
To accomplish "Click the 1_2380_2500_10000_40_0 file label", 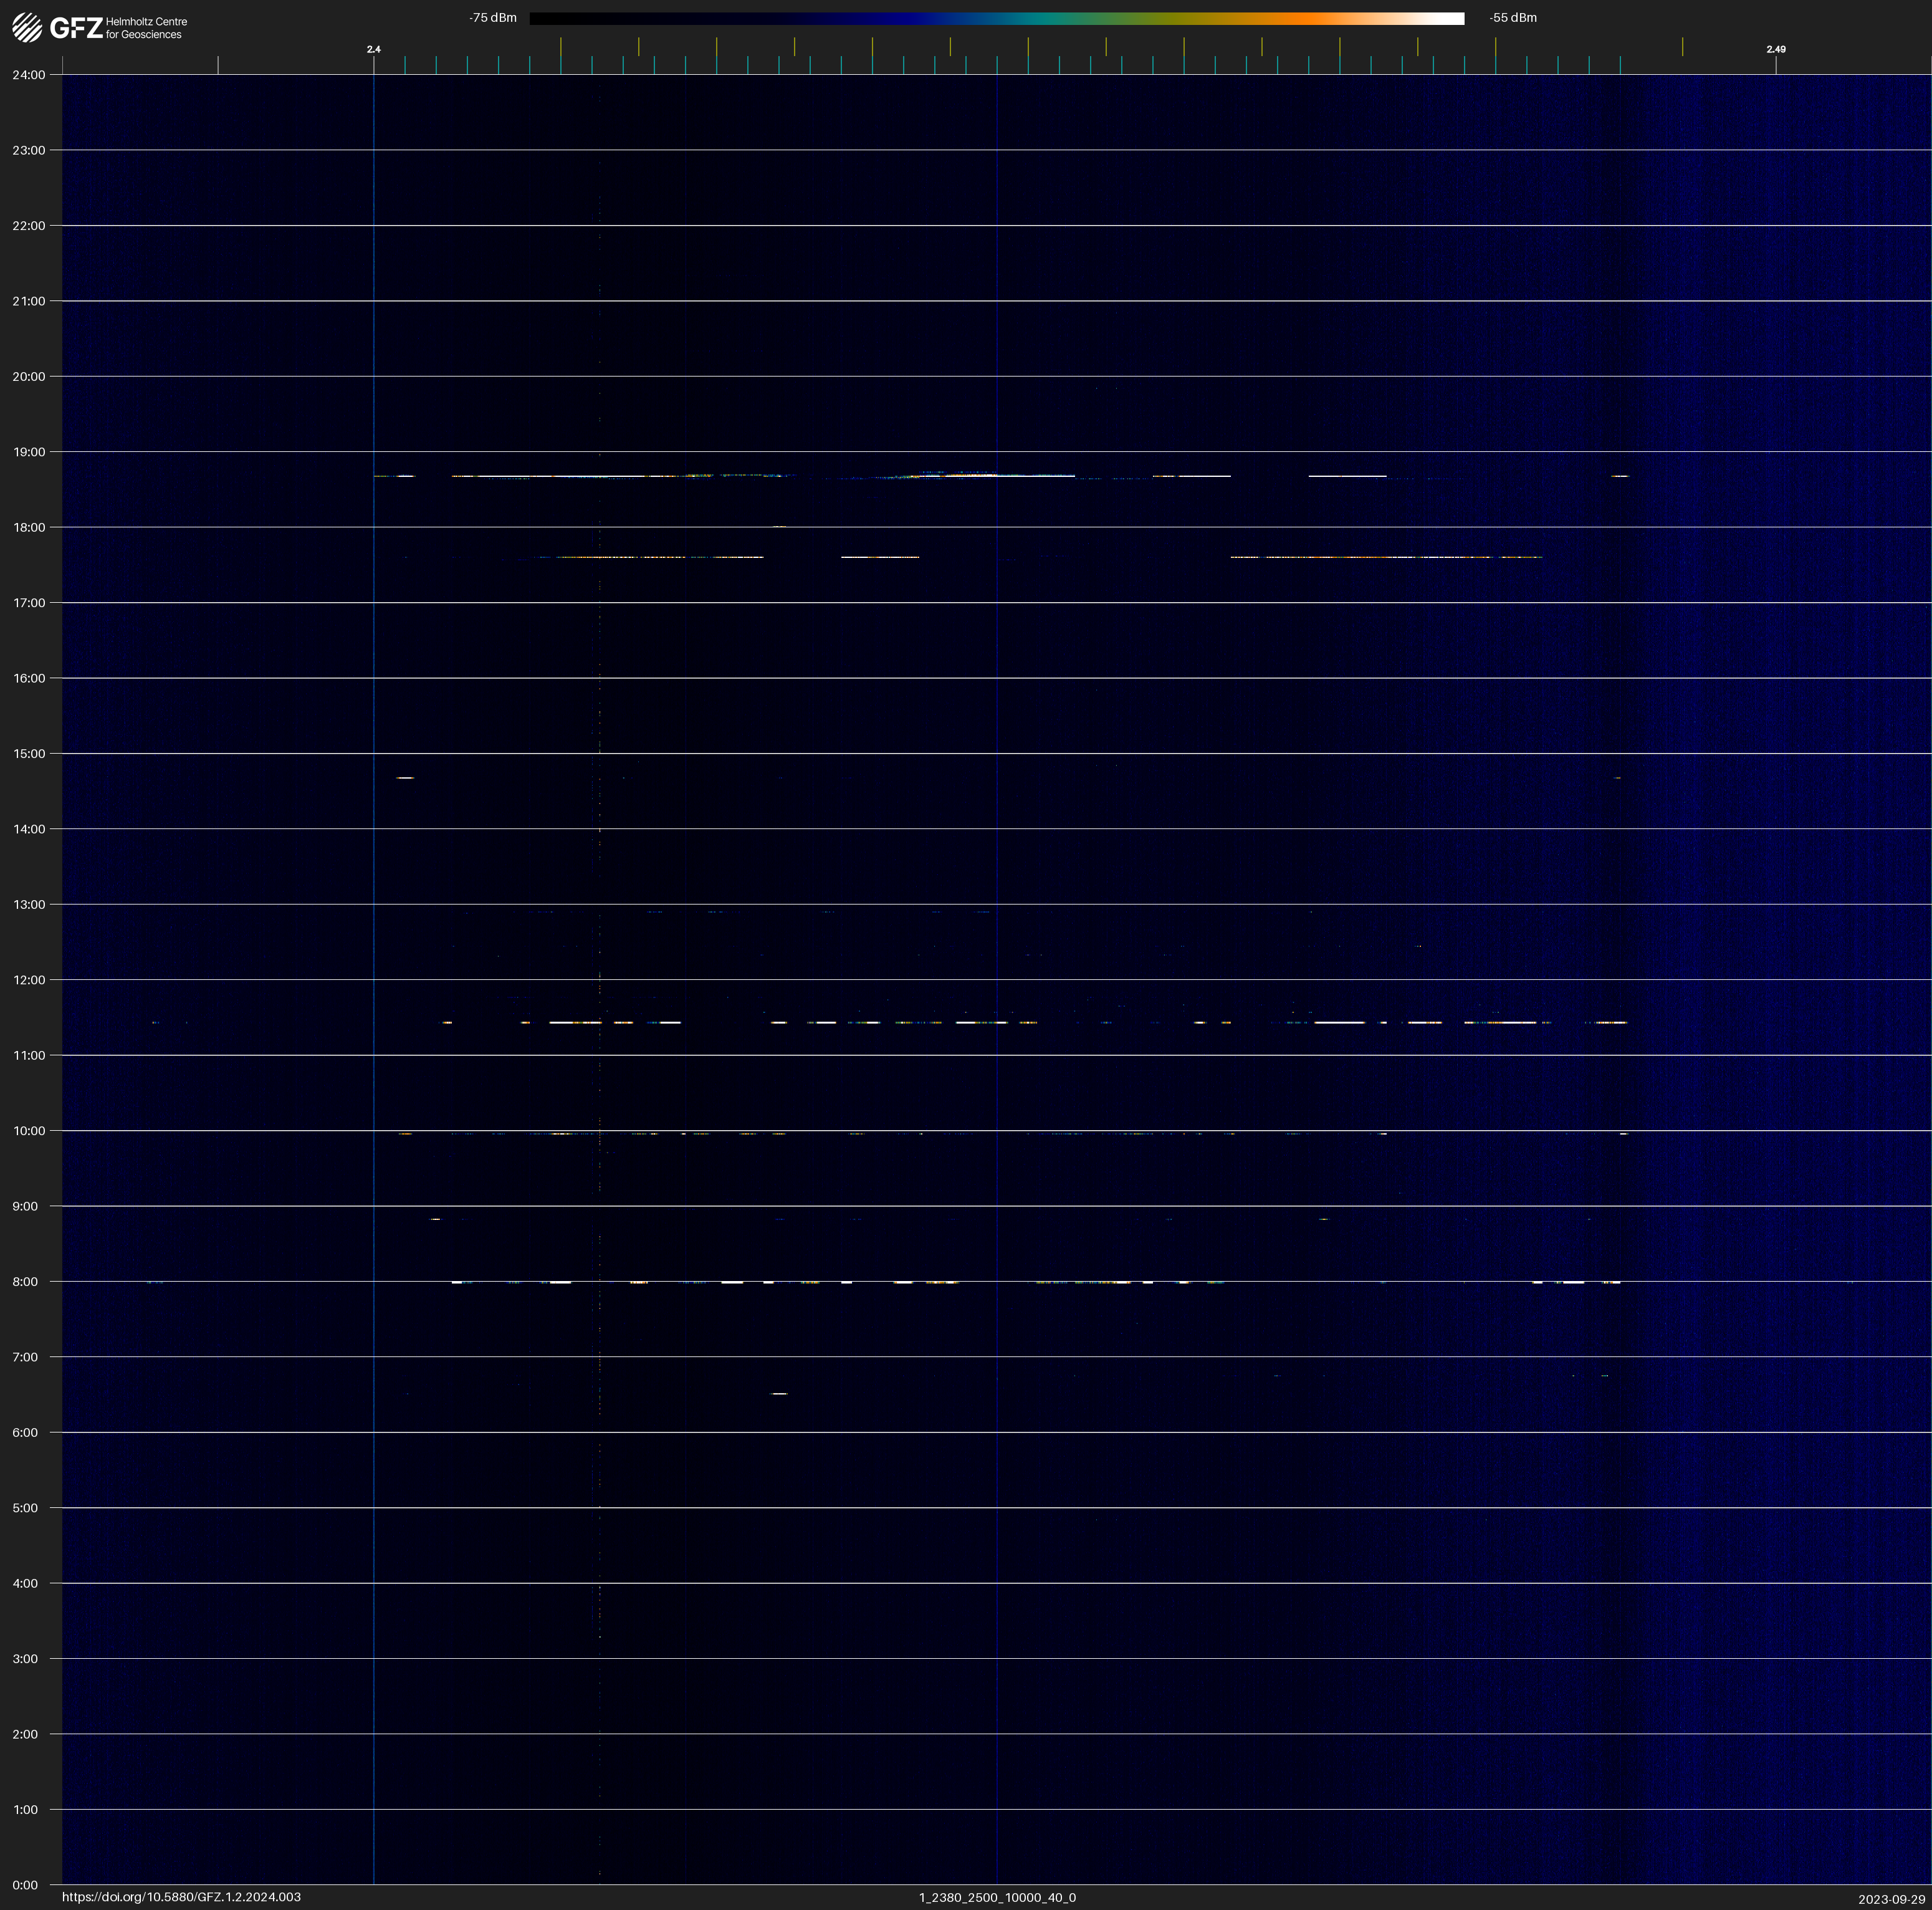I will click(997, 1897).
